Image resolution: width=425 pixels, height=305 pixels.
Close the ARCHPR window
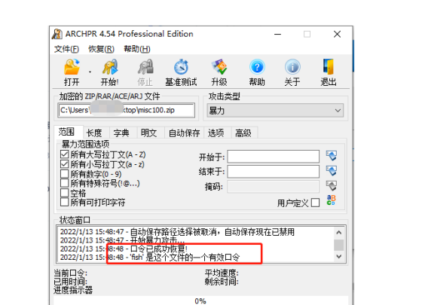click(x=337, y=35)
